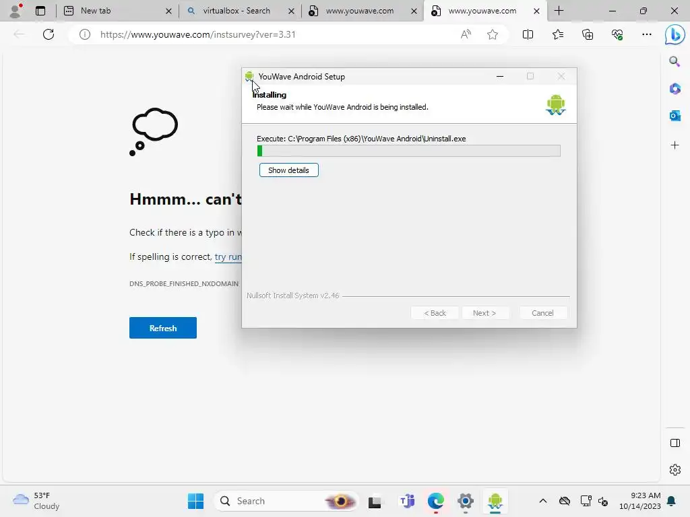Click YouWave Setup title bar icon
The width and height of the screenshot is (690, 517).
(249, 77)
